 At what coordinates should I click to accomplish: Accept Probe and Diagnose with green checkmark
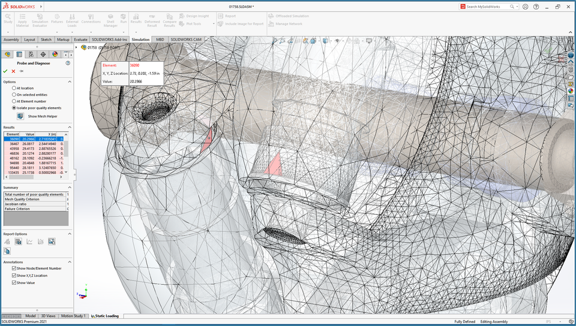coord(5,71)
